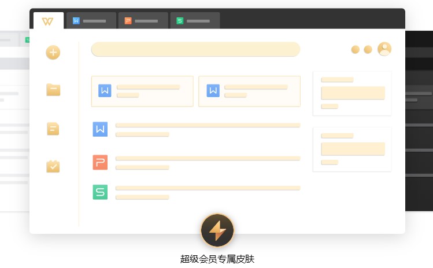Select the dark skin preview window behind
The width and height of the screenshot is (433, 268).
pyautogui.click(x=419, y=121)
